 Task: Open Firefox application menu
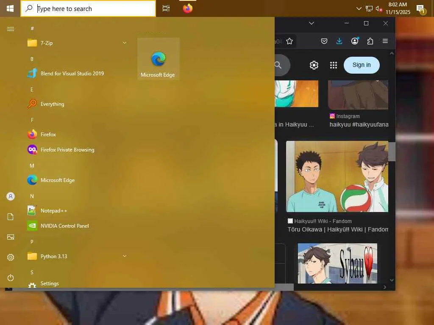click(385, 41)
